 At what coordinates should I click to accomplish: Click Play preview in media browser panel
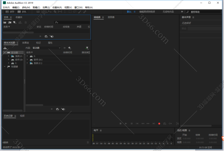[52, 109]
